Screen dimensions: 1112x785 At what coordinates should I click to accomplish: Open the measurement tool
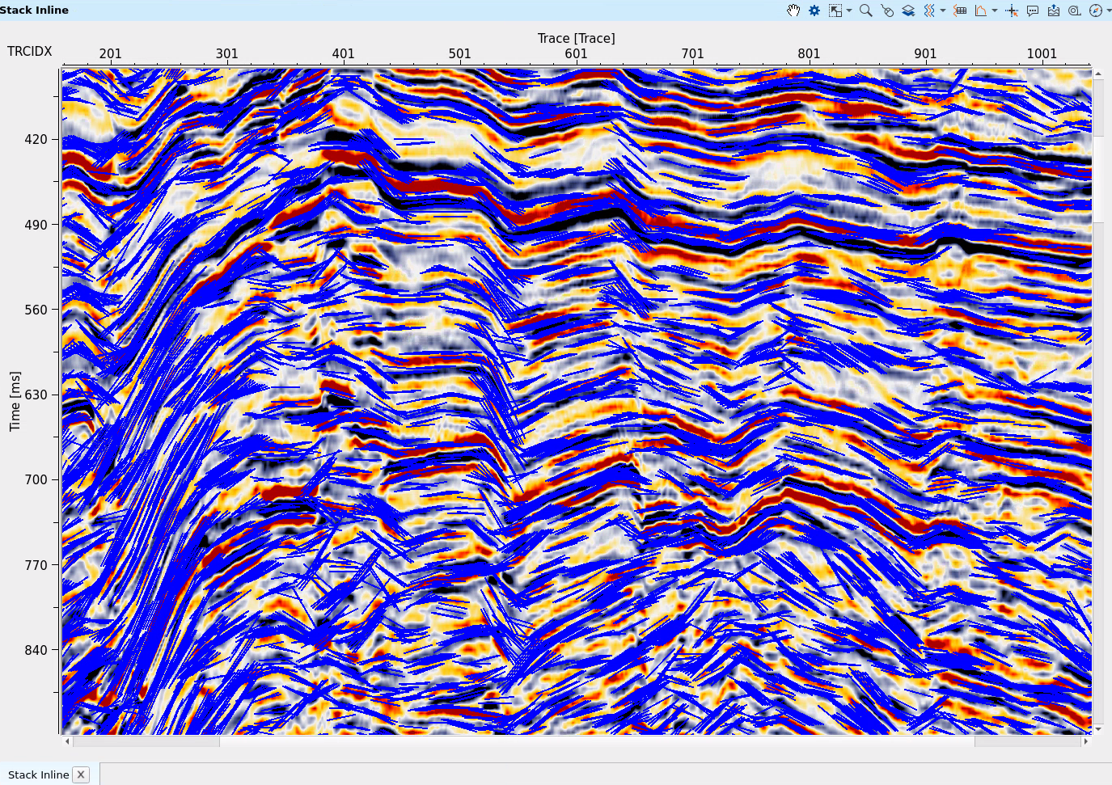pos(1074,11)
